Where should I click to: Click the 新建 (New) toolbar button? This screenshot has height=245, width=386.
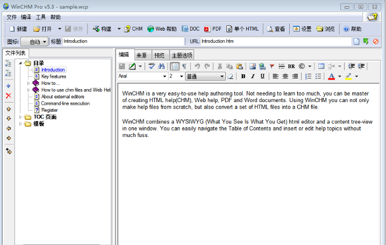[18, 29]
